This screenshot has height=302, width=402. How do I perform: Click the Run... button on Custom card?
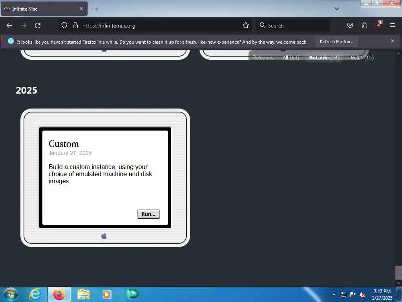coord(148,214)
